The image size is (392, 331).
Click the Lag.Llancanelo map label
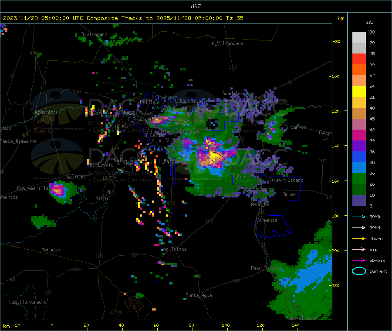point(27,302)
